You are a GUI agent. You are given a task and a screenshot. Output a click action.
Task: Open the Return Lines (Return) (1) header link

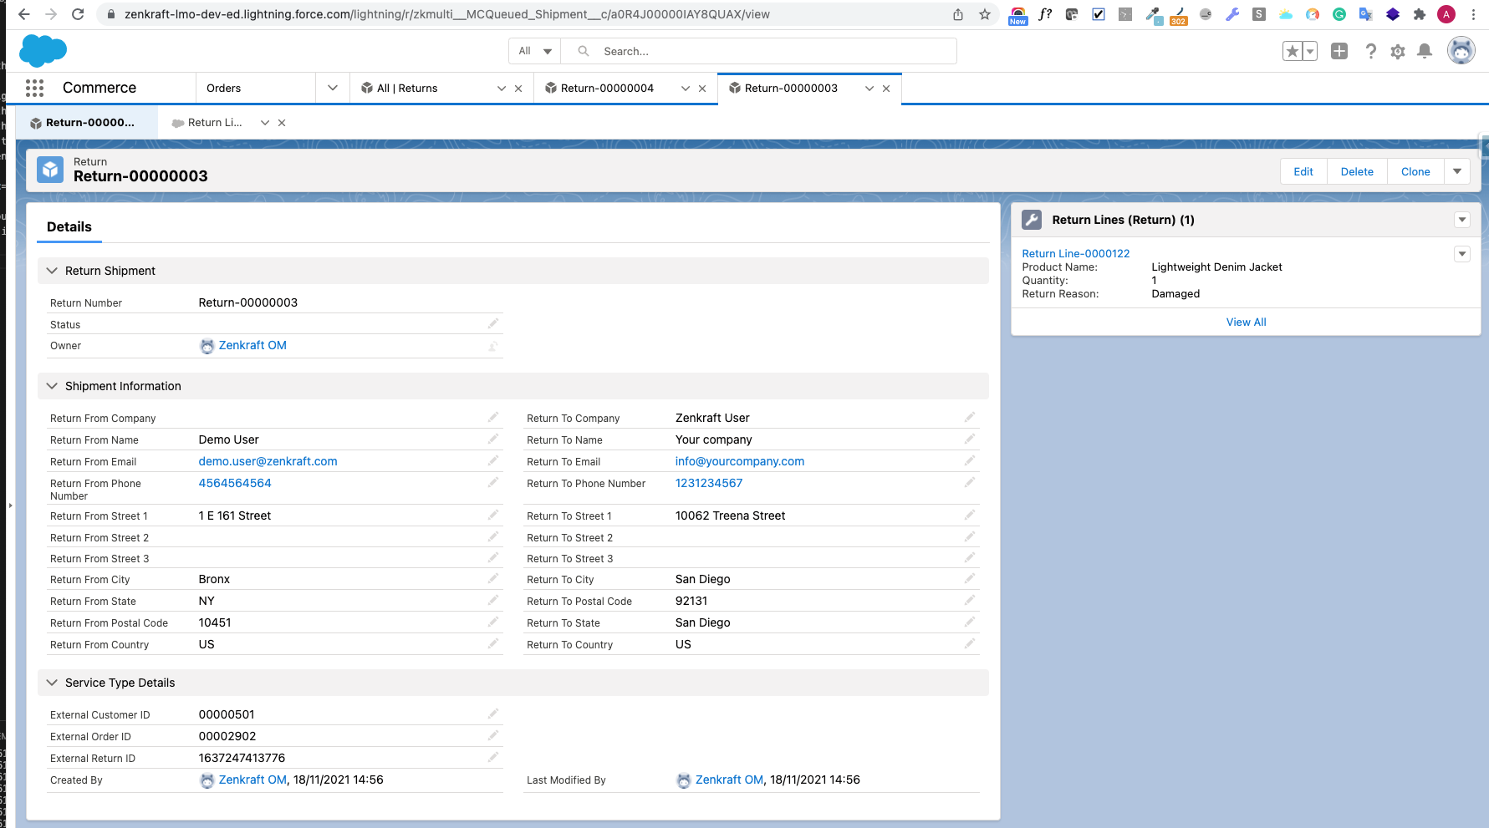[x=1123, y=220]
